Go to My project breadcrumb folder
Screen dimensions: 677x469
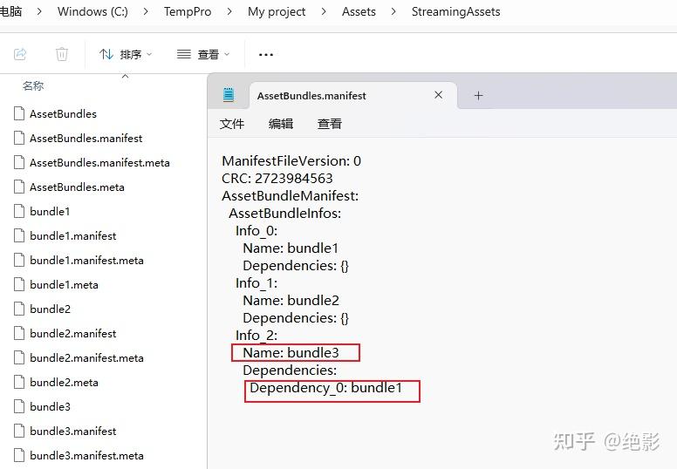(x=277, y=12)
